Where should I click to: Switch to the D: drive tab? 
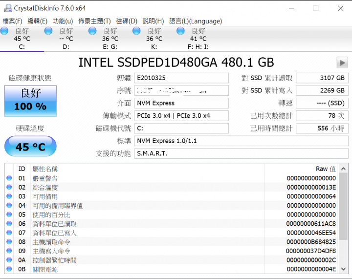66,39
